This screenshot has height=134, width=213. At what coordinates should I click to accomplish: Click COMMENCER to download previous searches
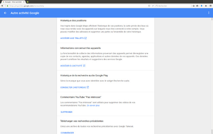pyautogui.click(x=67, y=133)
